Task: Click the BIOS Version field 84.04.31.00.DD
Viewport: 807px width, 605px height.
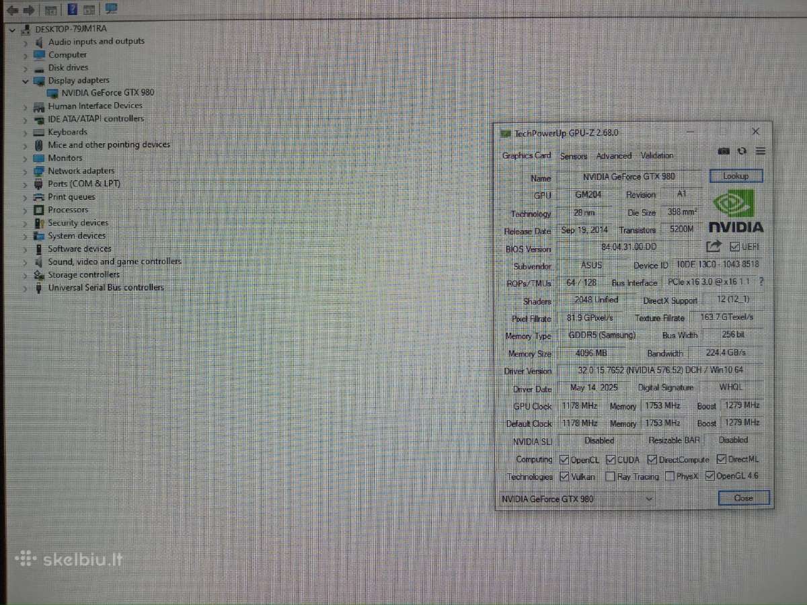Action: (629, 247)
